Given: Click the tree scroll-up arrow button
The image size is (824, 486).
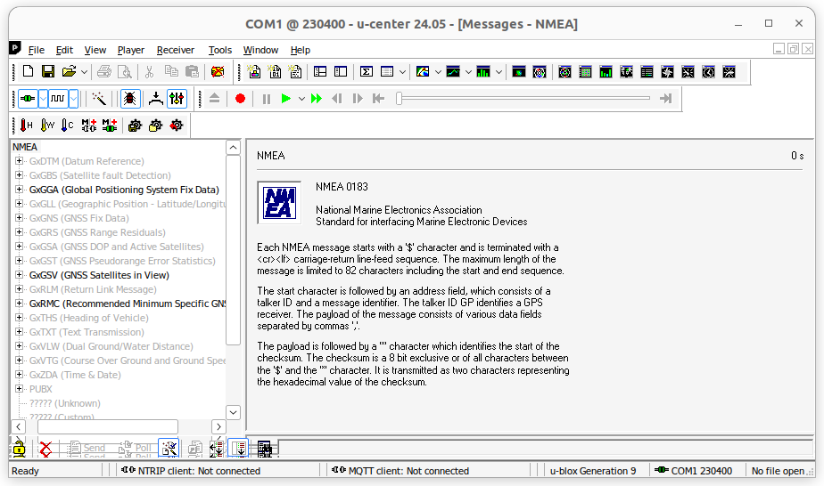Looking at the screenshot, I should pos(234,148).
